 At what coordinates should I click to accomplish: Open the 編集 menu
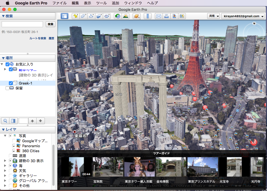(x=75, y=3)
